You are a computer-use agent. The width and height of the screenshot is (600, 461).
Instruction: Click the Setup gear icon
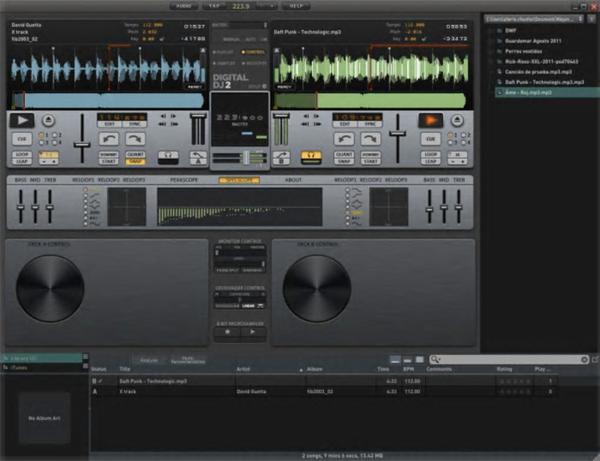tap(264, 86)
